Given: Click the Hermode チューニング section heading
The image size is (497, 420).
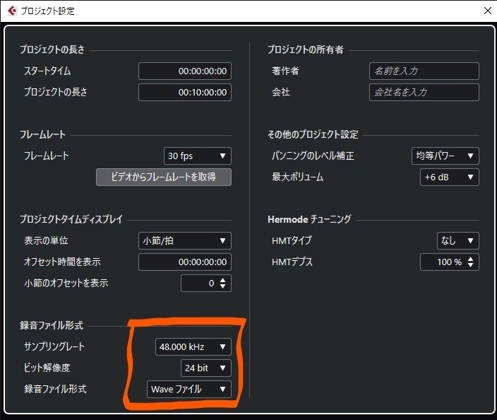Looking at the screenshot, I should click(x=309, y=219).
